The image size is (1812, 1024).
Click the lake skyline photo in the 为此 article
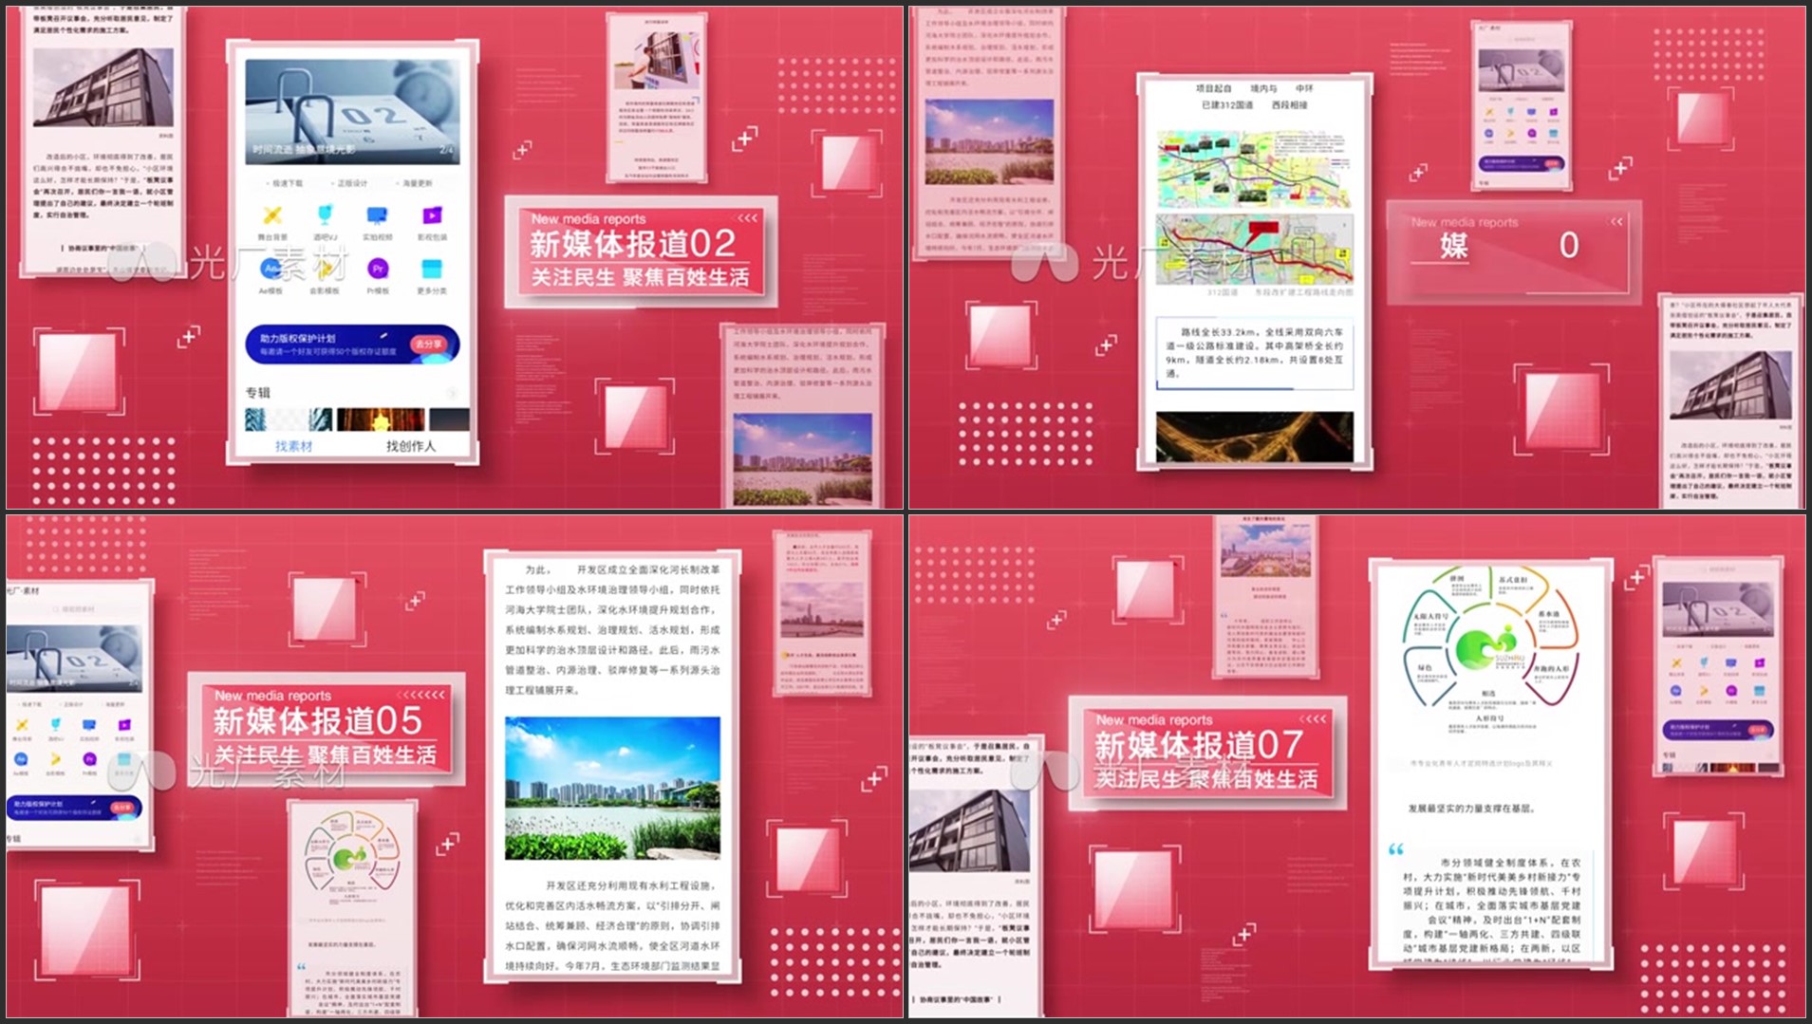click(x=612, y=789)
